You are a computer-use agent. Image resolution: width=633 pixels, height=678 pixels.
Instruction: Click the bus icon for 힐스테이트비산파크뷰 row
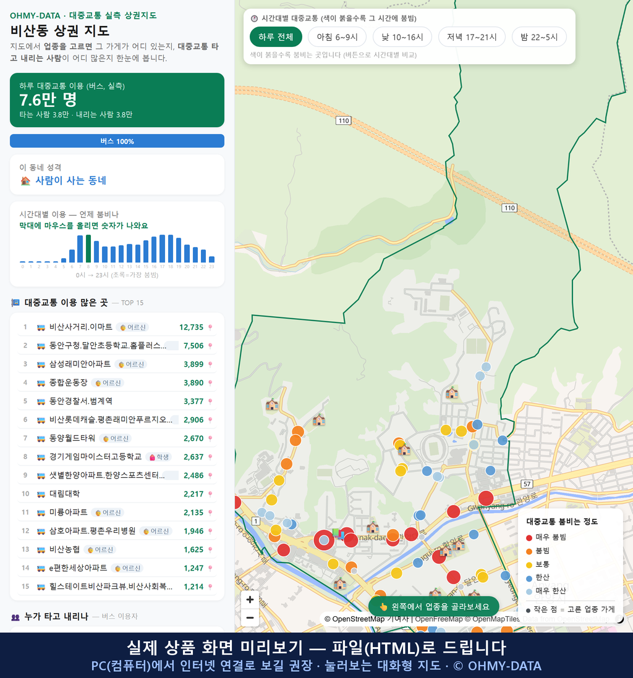point(41,587)
